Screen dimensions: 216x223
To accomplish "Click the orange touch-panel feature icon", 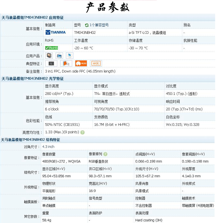I will (66, 63).
